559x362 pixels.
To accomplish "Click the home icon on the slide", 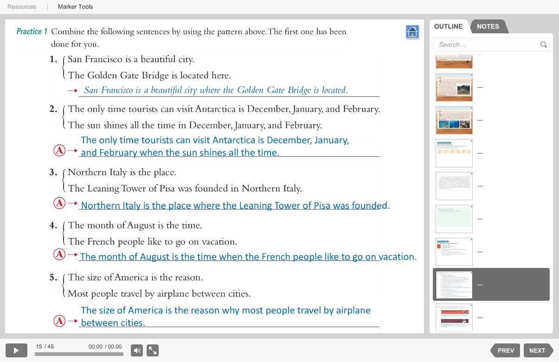I will [x=412, y=32].
